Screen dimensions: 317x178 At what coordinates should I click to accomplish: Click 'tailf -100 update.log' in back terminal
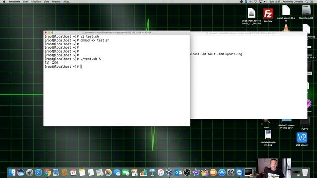(x=224, y=54)
